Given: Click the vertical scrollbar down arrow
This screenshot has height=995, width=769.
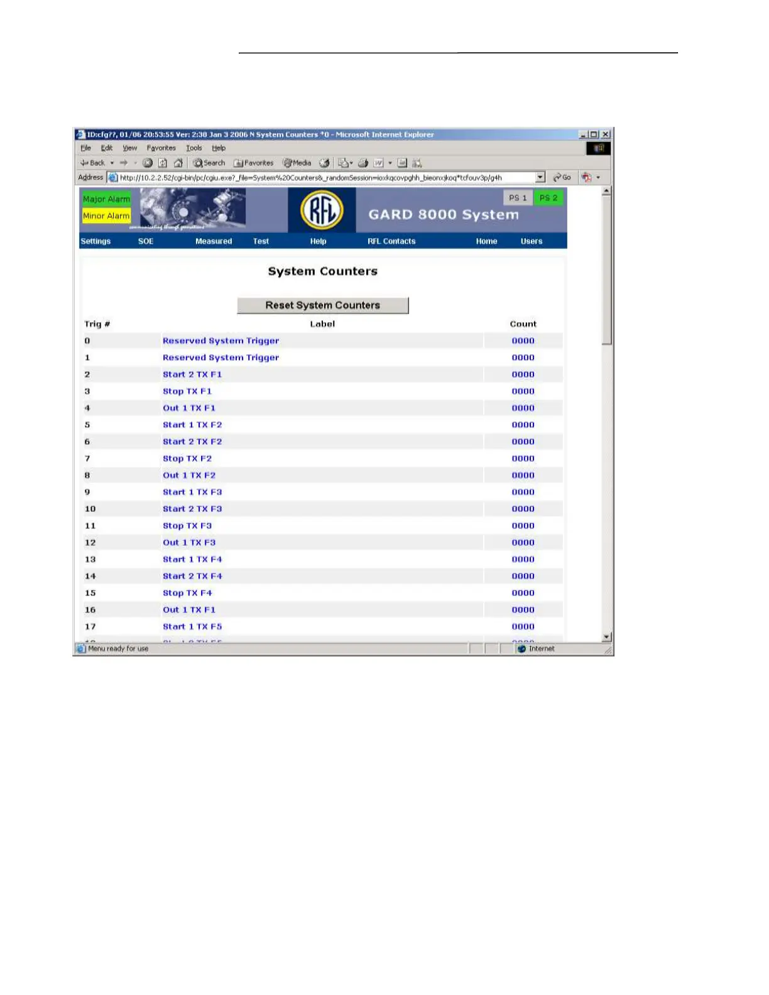Looking at the screenshot, I should 607,637.
